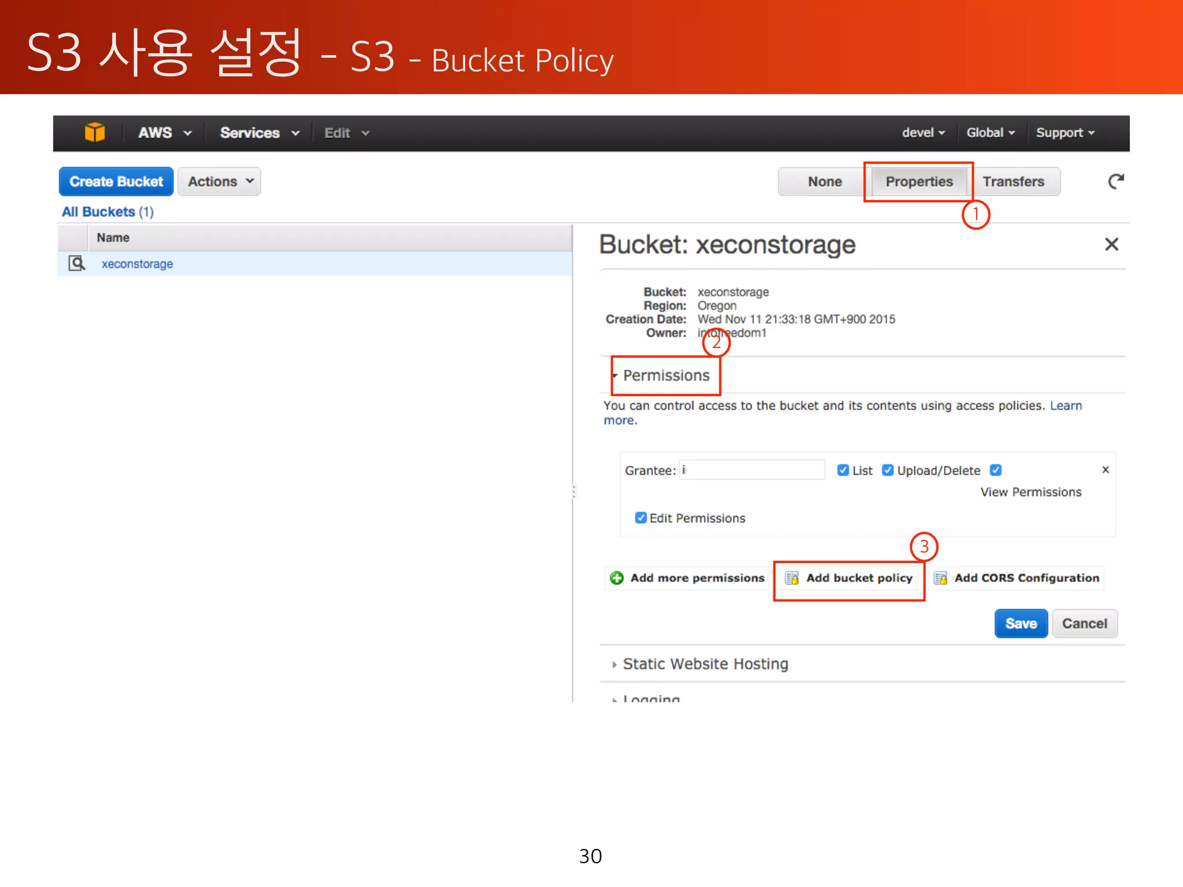The image size is (1183, 887).
Task: Select the None view tab
Action: [x=824, y=181]
